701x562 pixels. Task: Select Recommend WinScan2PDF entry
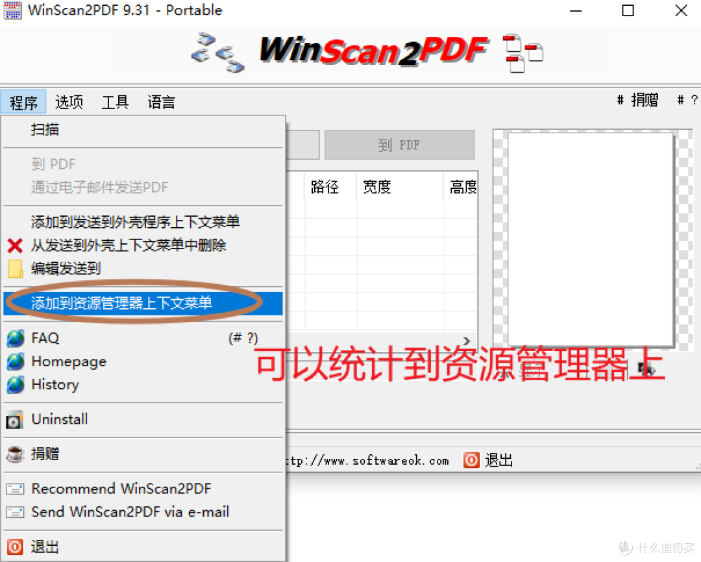[x=143, y=489]
